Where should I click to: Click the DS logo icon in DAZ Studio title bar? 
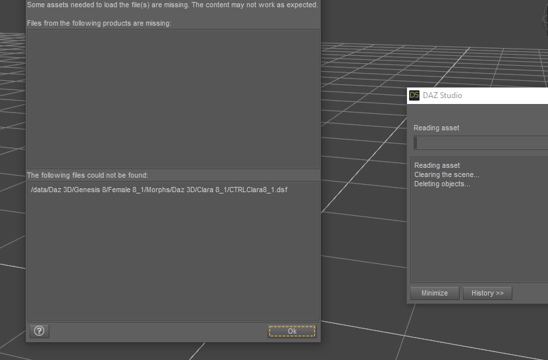click(x=414, y=95)
